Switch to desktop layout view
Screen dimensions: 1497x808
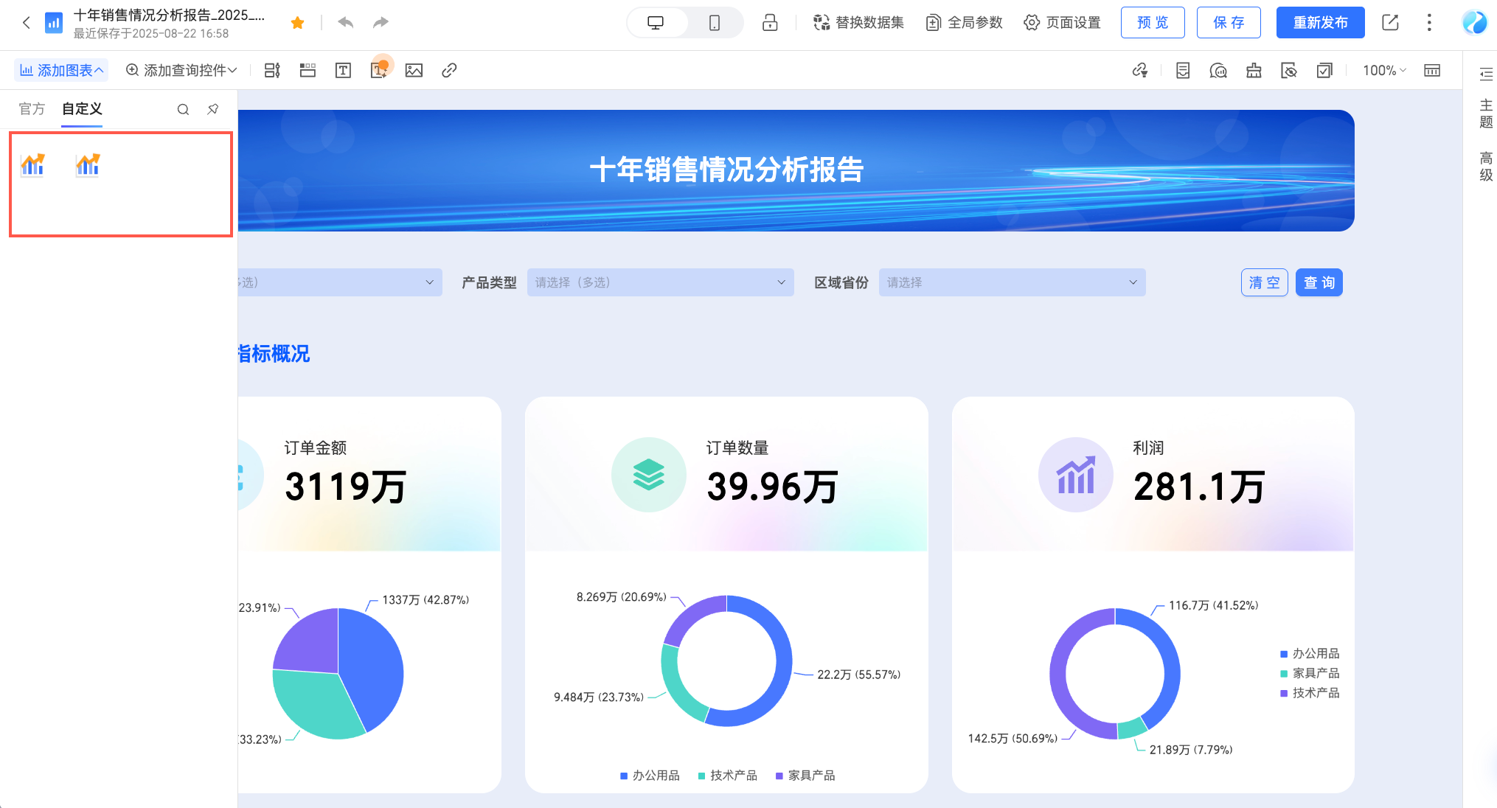[656, 23]
